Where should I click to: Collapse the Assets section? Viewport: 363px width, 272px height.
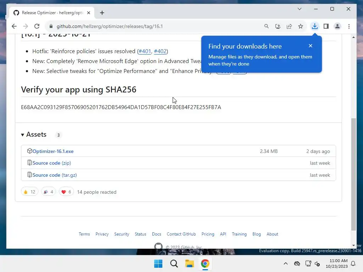[x=34, y=134]
